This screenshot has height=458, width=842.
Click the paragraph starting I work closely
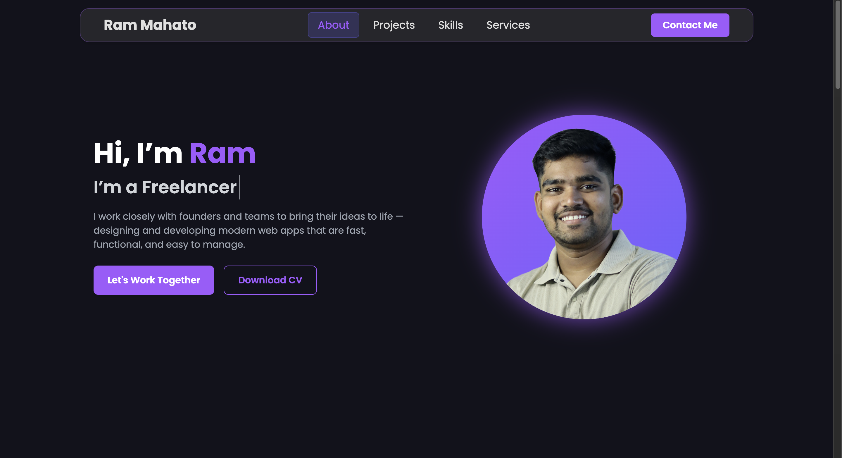pos(249,230)
